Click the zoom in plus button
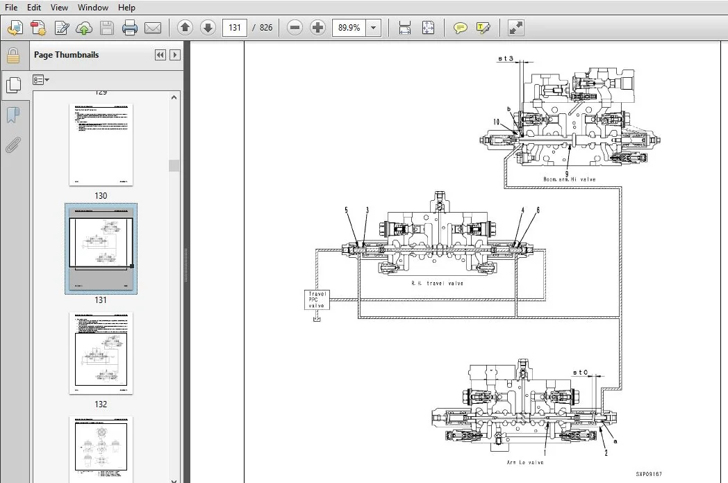The height and width of the screenshot is (483, 728). 317,27
